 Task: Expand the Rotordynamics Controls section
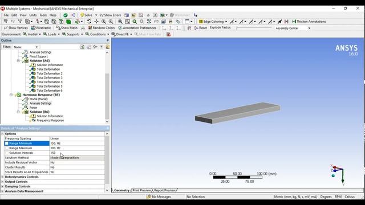click(2, 177)
